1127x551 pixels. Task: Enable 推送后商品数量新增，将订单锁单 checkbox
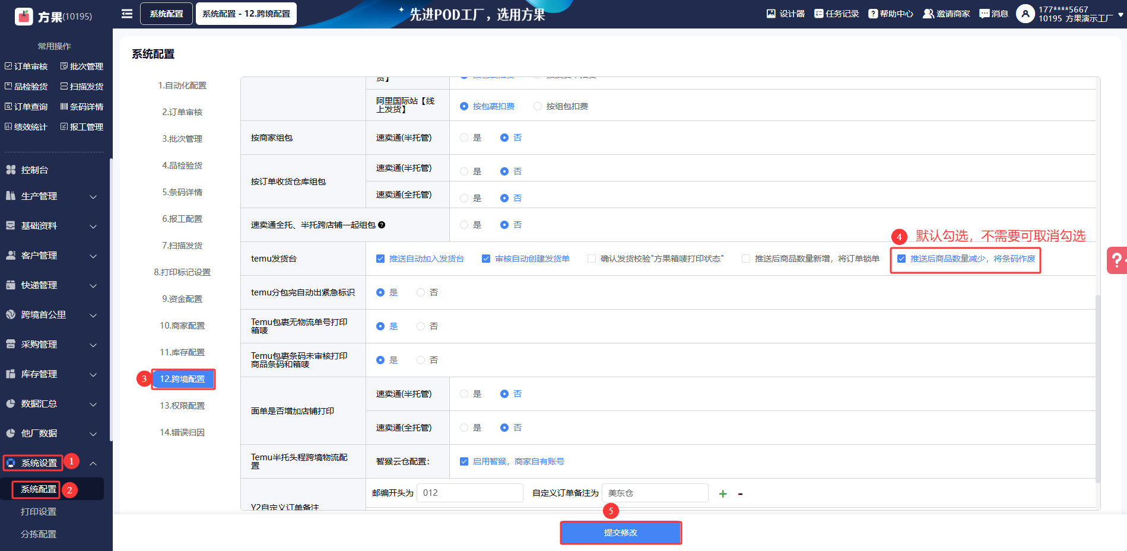click(x=746, y=259)
